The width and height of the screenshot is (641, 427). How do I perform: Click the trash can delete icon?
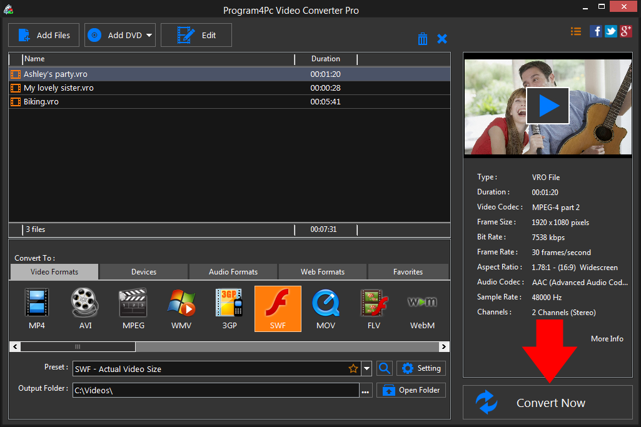pos(423,39)
